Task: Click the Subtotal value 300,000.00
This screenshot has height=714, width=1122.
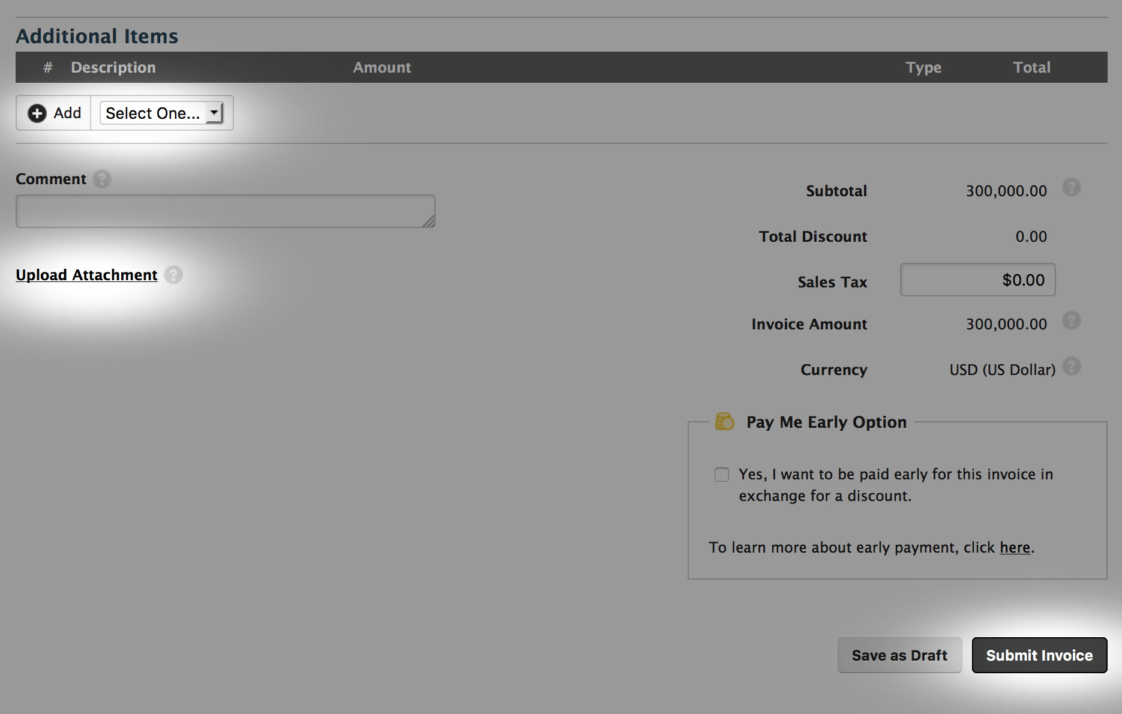Action: click(1006, 191)
